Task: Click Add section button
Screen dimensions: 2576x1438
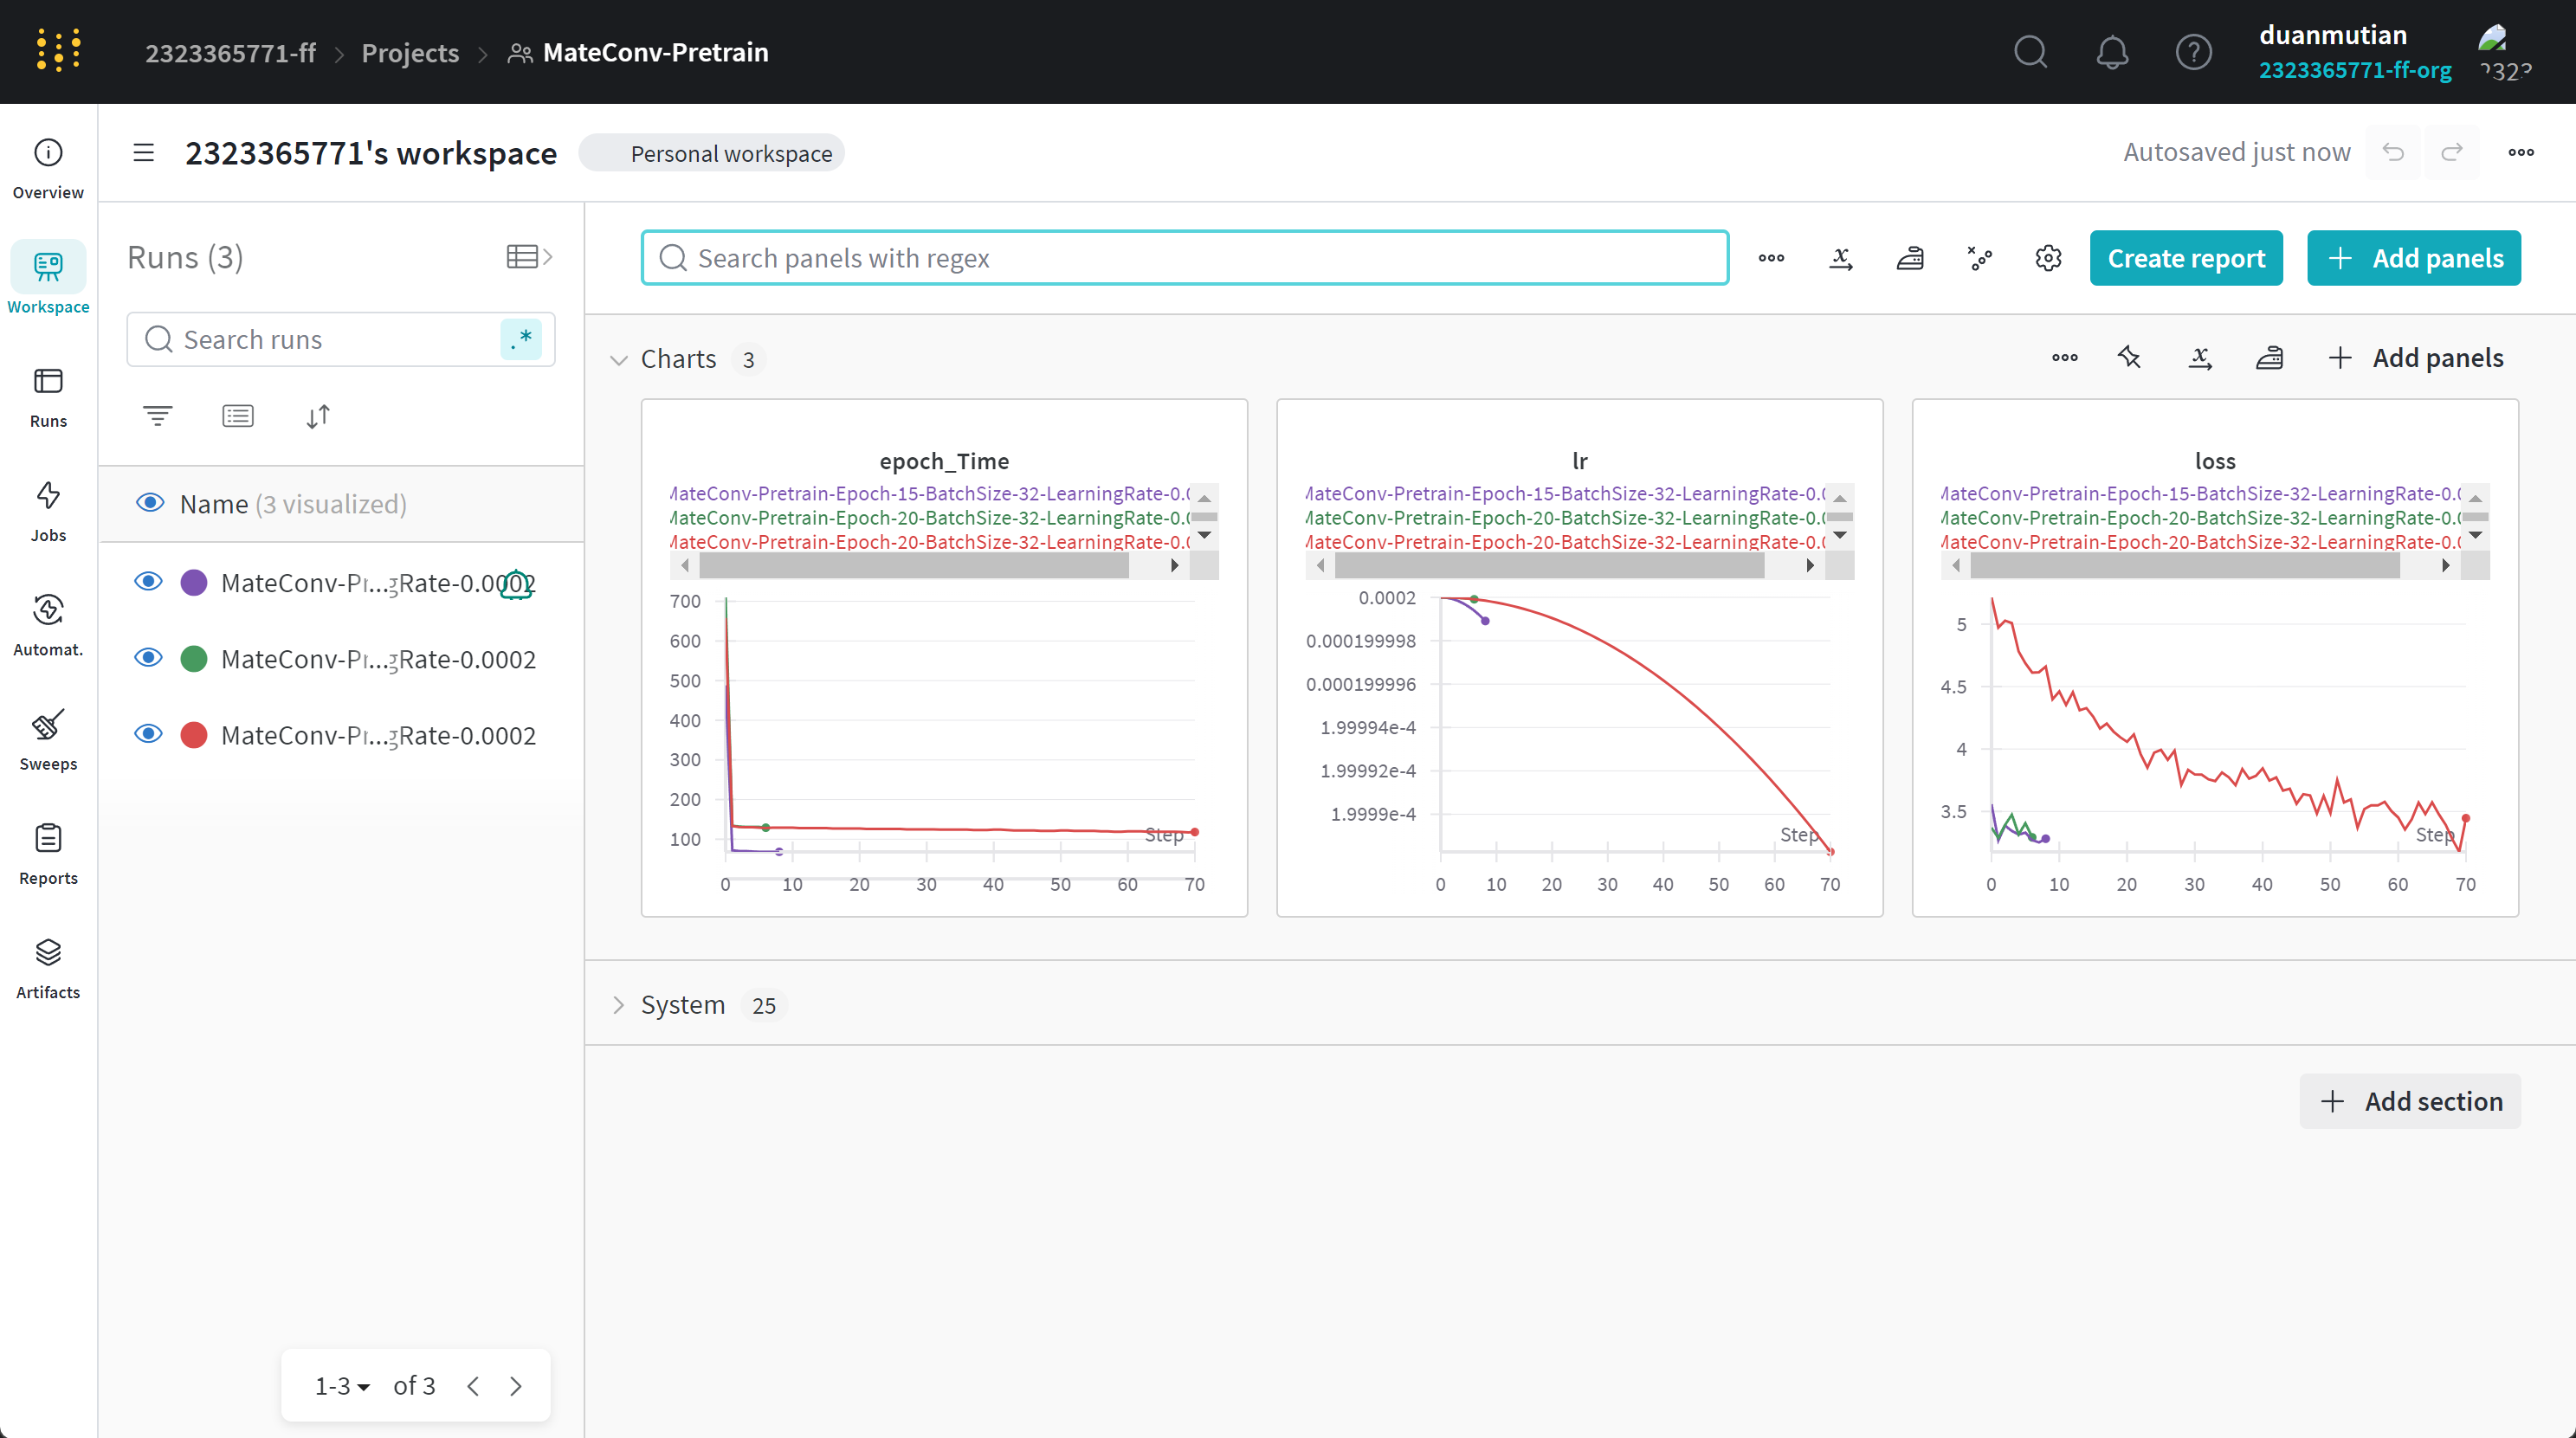Action: click(x=2410, y=1101)
